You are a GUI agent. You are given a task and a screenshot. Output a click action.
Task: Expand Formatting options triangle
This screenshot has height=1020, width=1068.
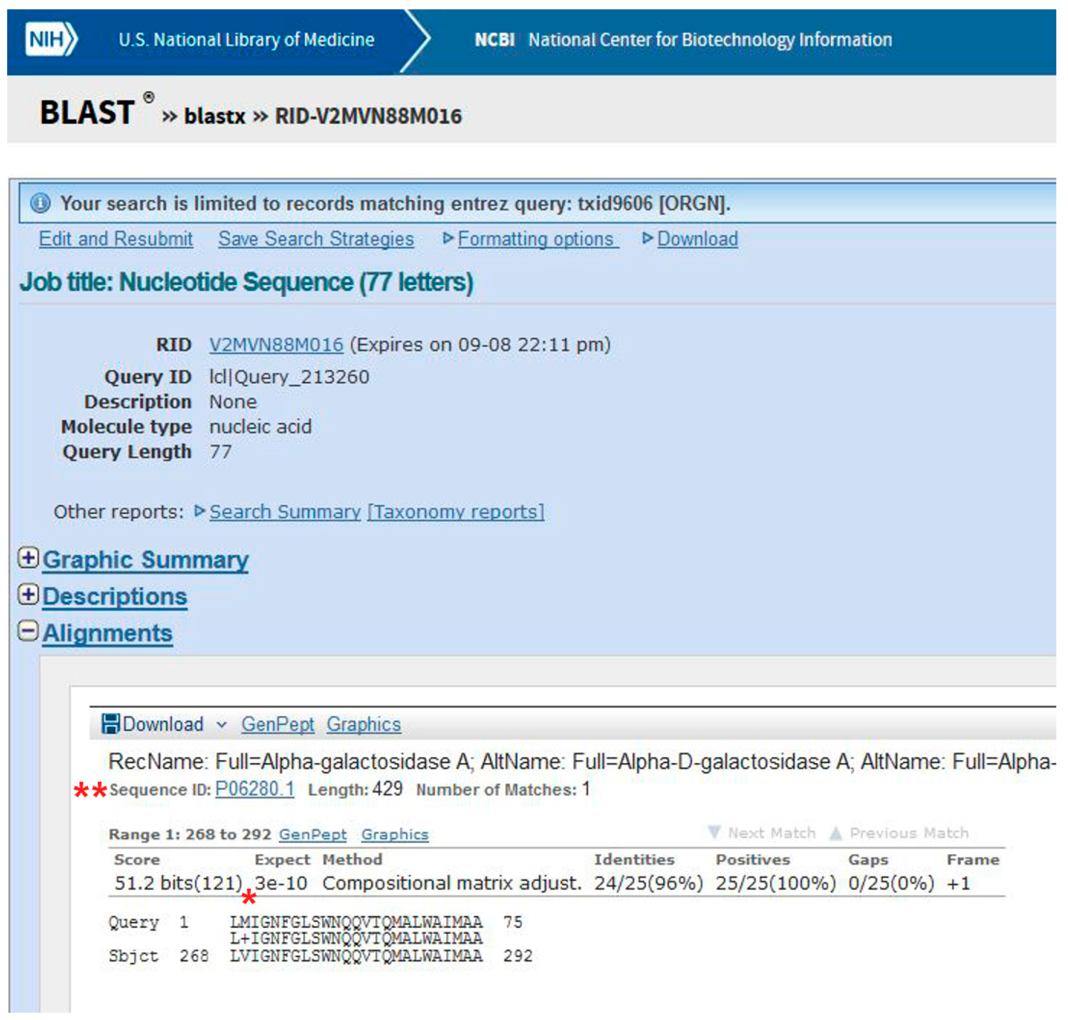(447, 238)
